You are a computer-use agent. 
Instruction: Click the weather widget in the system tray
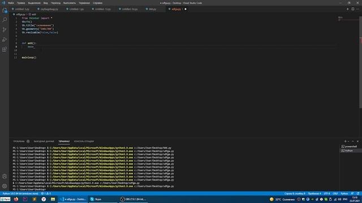pyautogui.click(x=282, y=199)
